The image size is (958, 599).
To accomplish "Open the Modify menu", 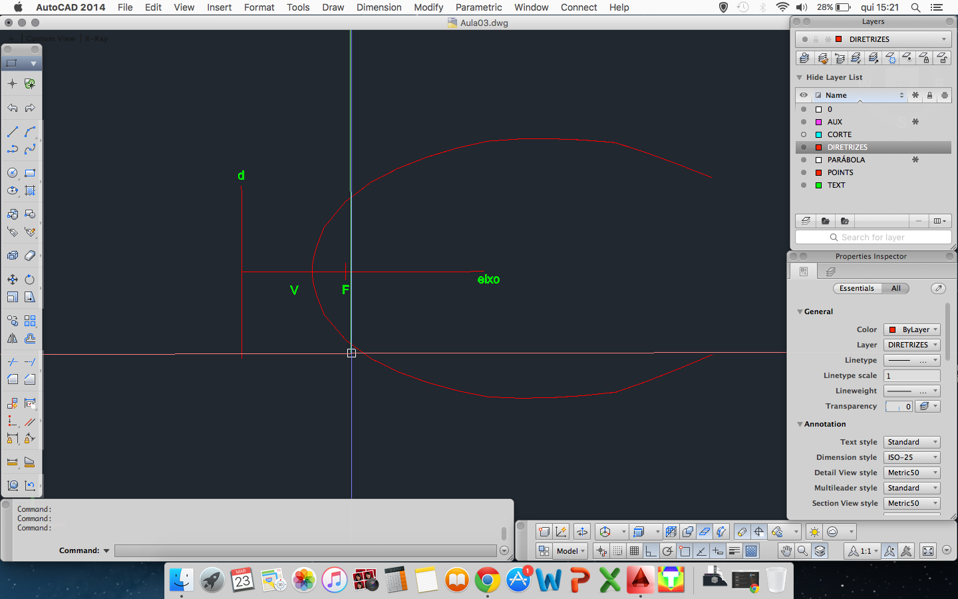I will pos(428,7).
